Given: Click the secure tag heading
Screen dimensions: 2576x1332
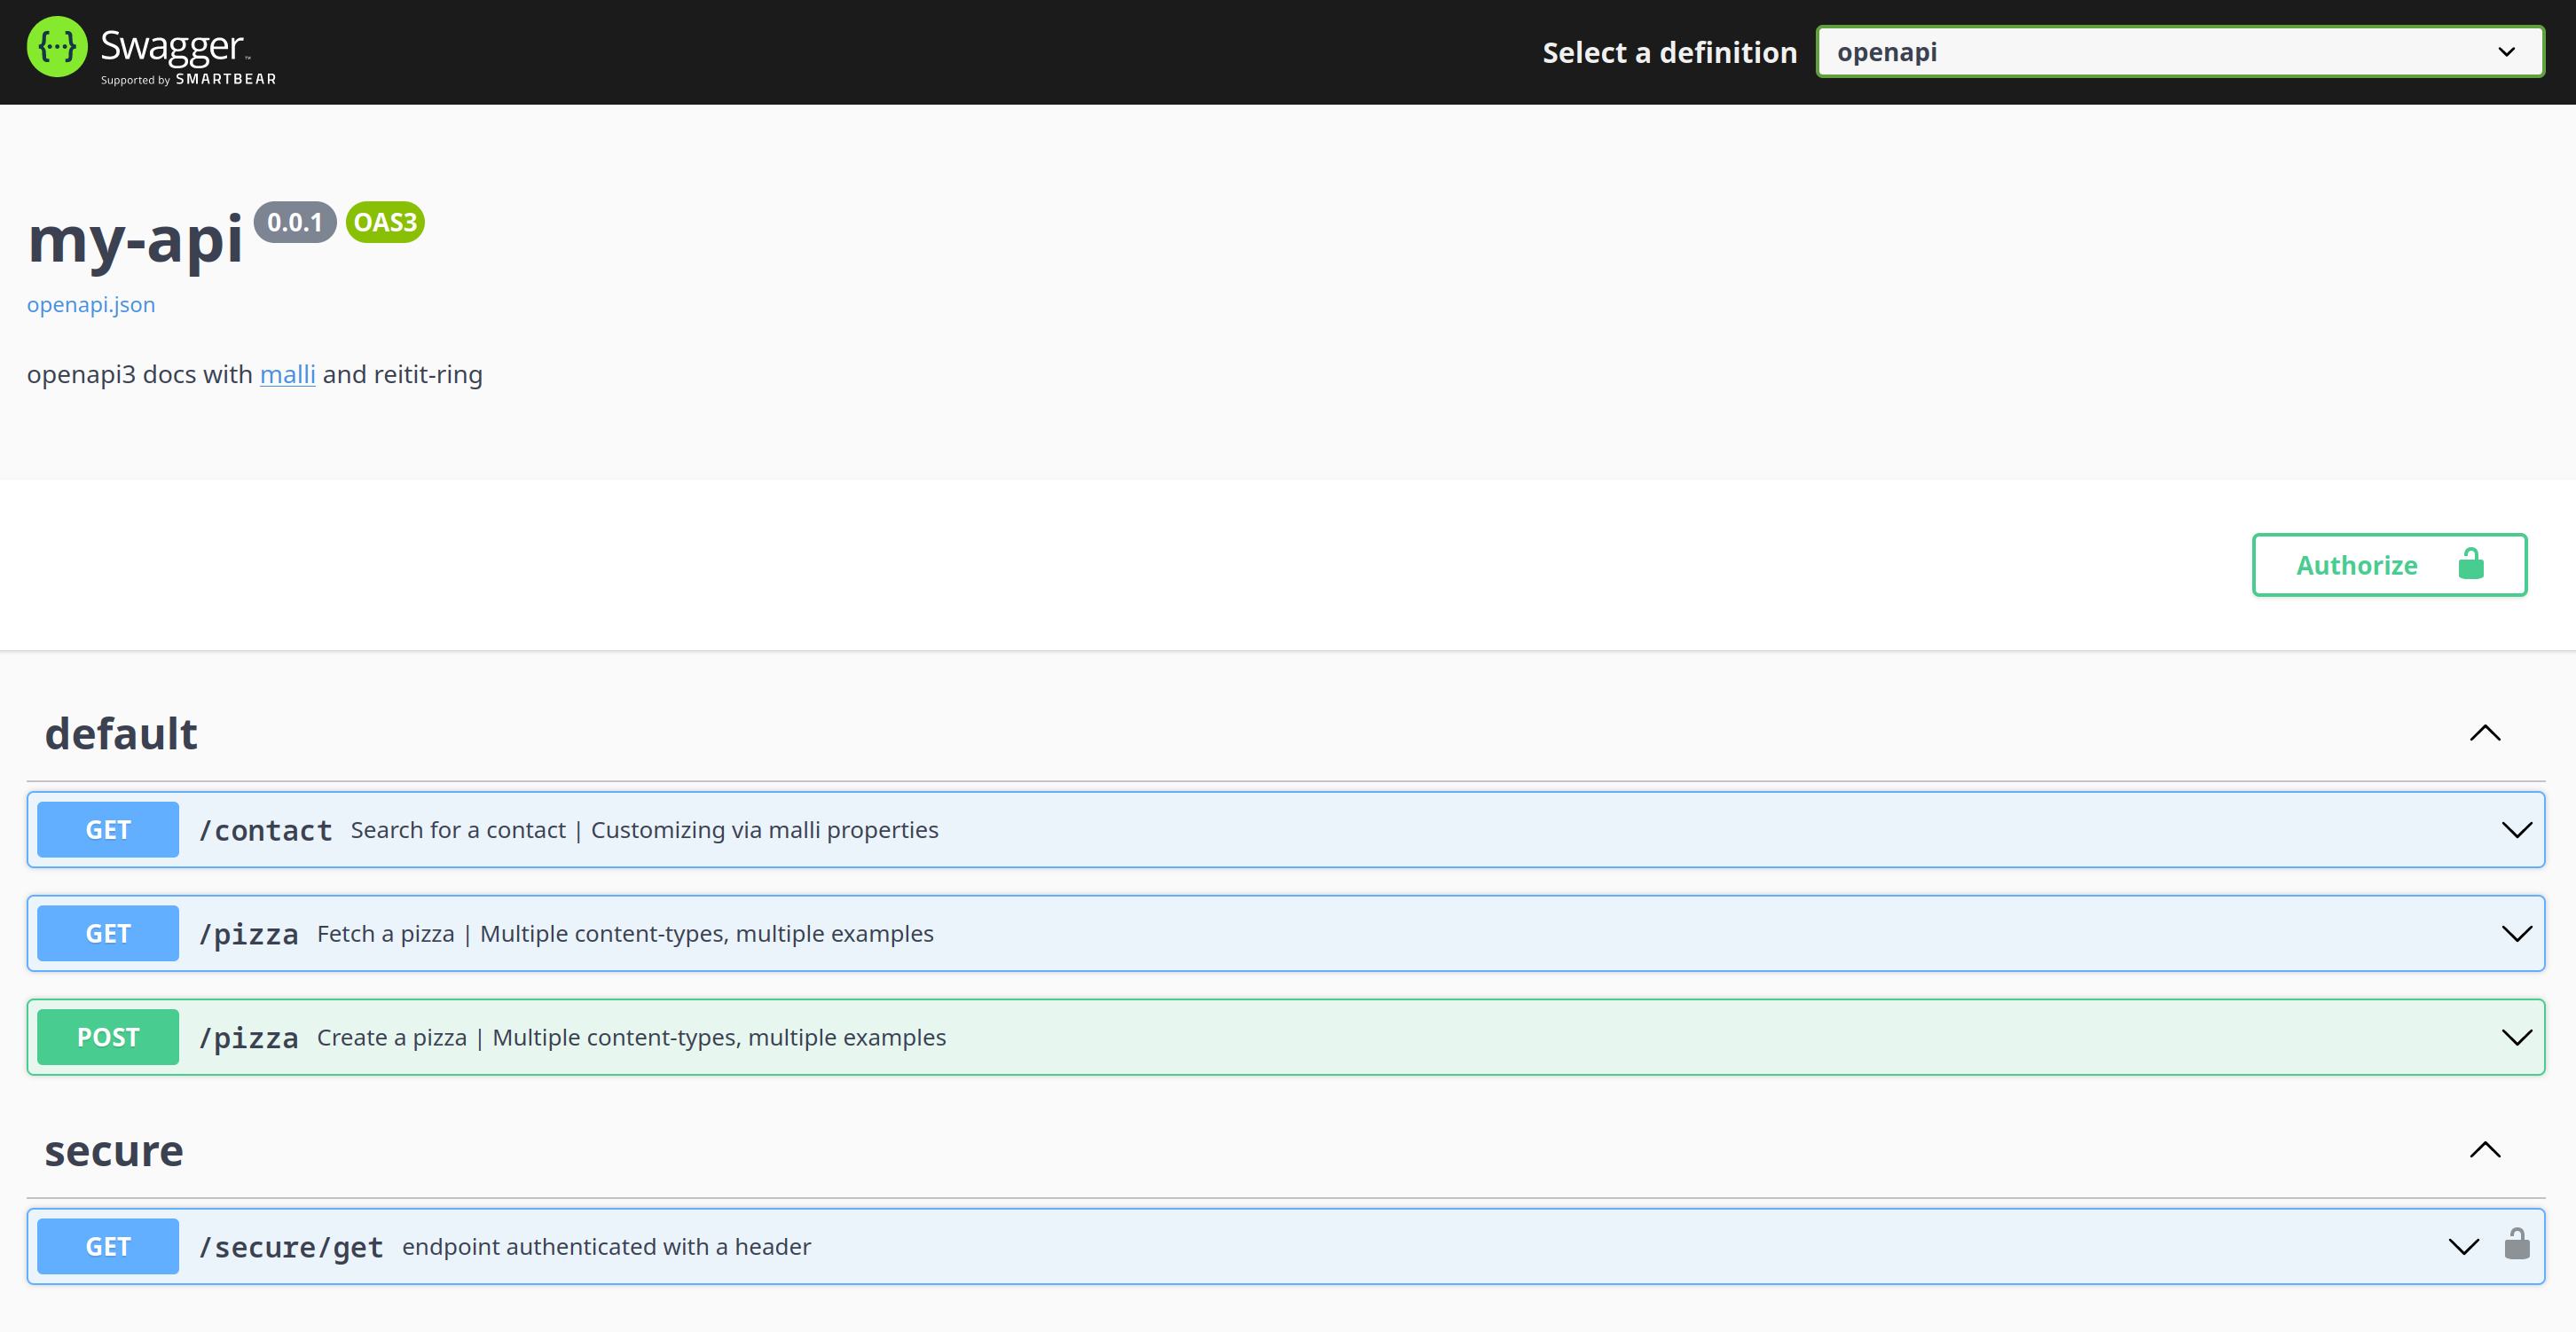Looking at the screenshot, I should click(114, 1151).
